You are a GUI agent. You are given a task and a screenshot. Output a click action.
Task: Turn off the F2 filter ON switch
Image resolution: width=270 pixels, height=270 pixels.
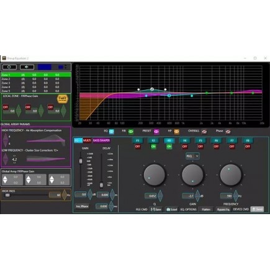[x=153, y=146]
